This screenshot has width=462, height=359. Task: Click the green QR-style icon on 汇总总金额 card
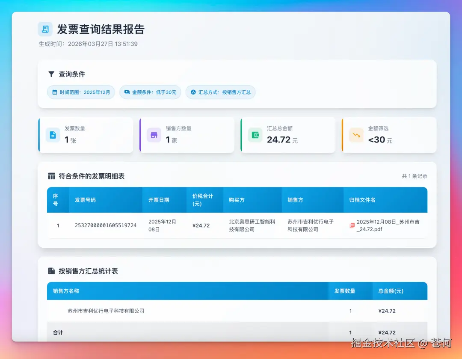(x=255, y=135)
